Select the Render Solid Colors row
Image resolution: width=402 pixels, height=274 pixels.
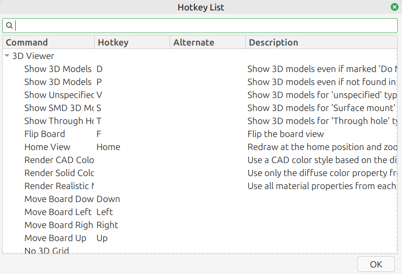point(200,173)
